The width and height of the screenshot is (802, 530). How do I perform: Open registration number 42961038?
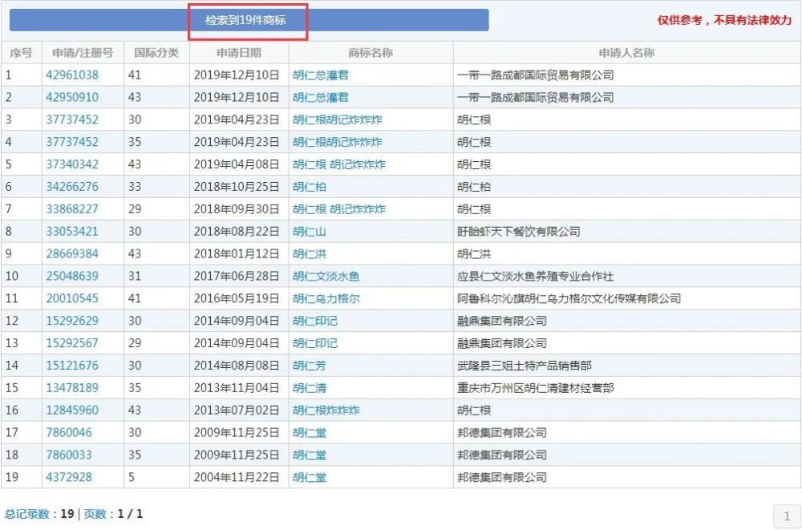(x=72, y=75)
